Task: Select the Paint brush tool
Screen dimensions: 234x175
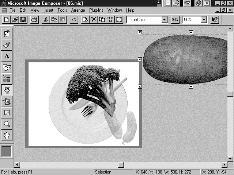Action: [7, 45]
